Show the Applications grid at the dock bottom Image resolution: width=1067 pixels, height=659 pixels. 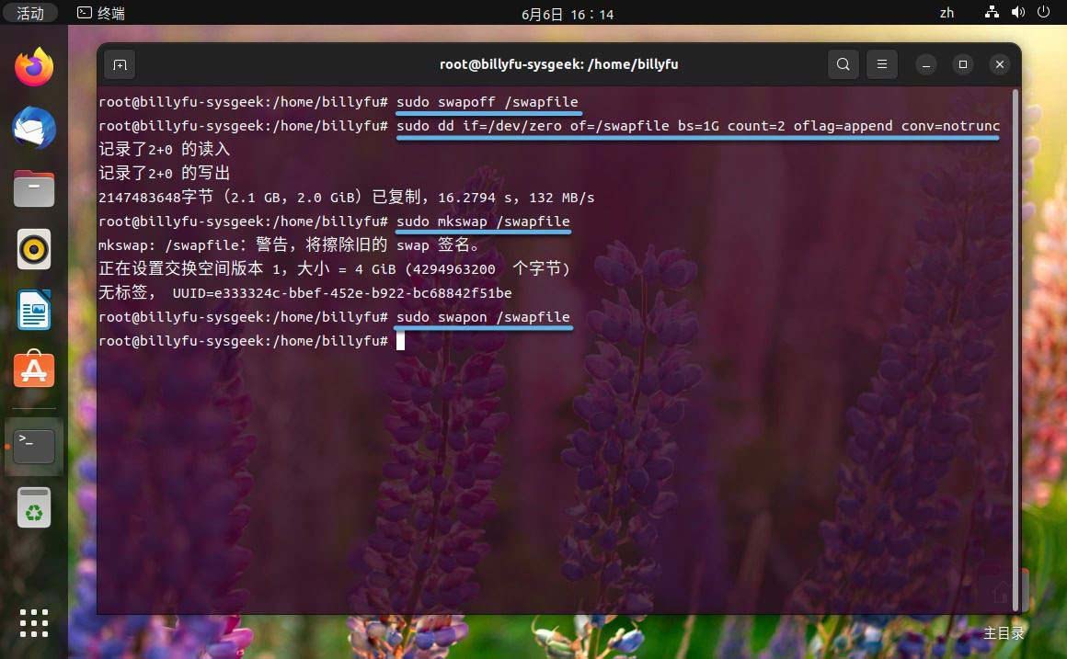tap(33, 623)
